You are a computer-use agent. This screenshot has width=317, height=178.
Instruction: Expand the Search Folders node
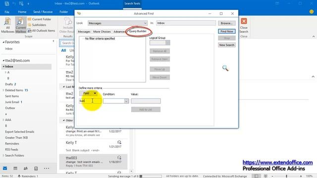[3, 155]
